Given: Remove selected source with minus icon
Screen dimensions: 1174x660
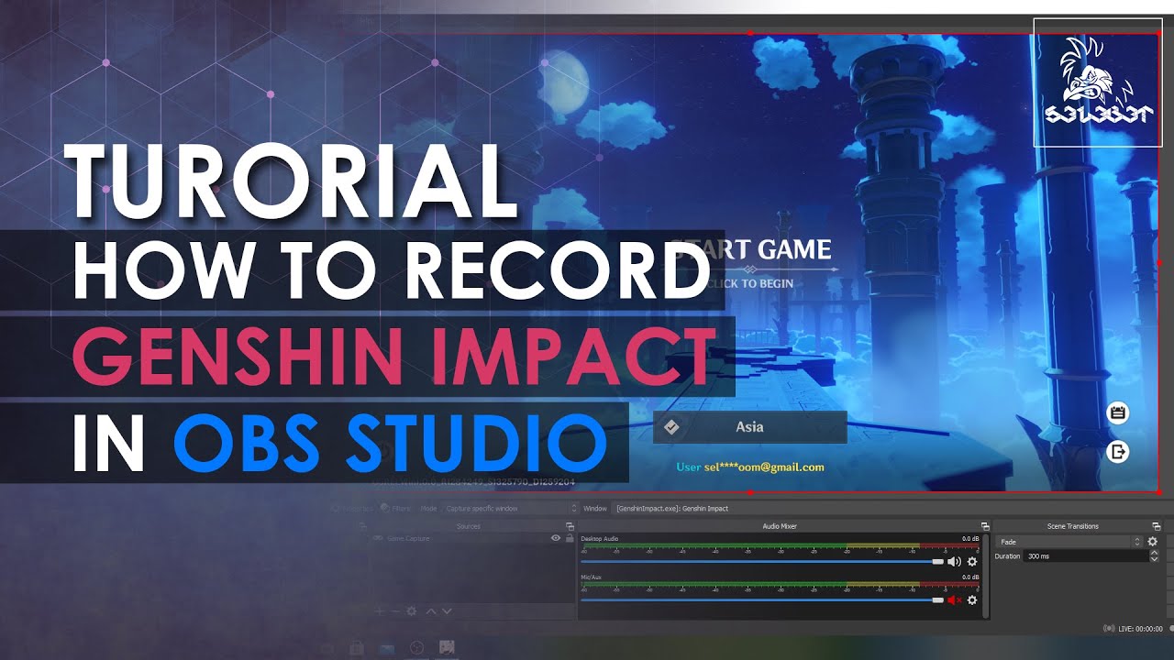Looking at the screenshot, I should pos(395,610).
